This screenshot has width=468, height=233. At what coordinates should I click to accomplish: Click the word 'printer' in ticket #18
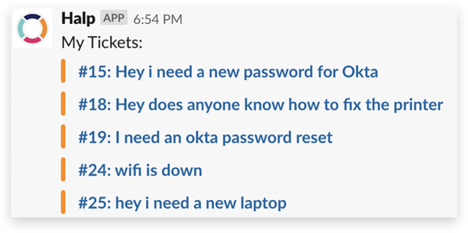(418, 105)
